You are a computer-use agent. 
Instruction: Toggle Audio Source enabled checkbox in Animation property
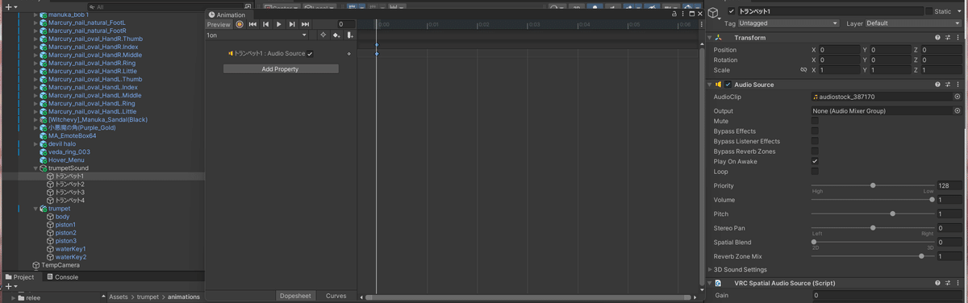[310, 54]
